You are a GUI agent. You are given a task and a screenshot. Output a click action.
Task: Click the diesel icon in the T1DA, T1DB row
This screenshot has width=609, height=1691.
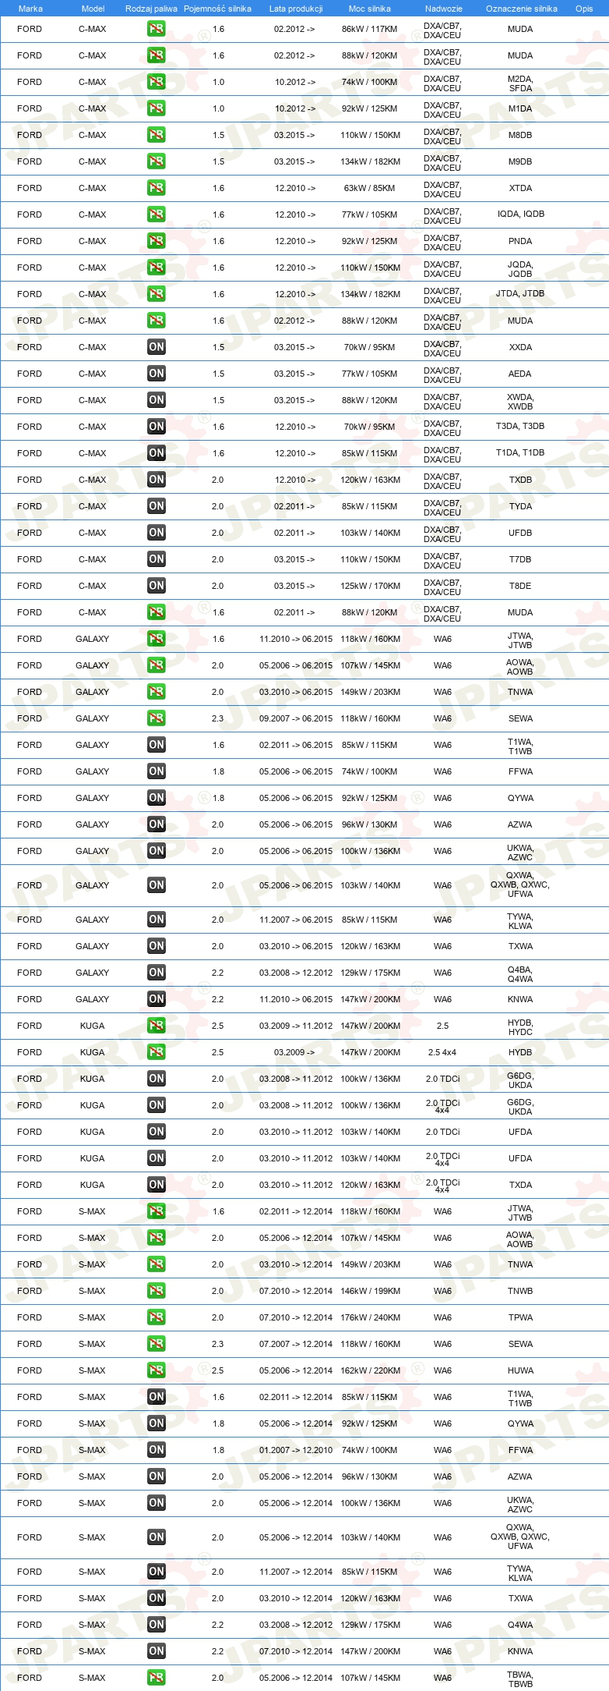click(157, 453)
